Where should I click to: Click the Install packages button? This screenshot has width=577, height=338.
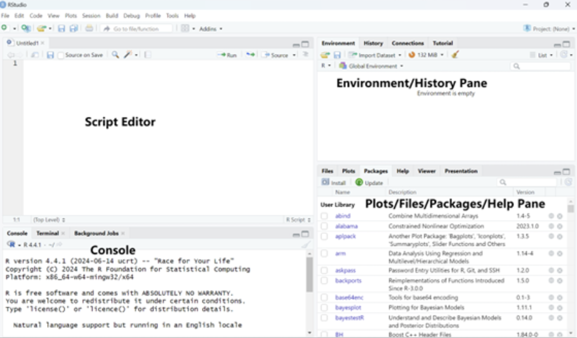[x=334, y=182]
